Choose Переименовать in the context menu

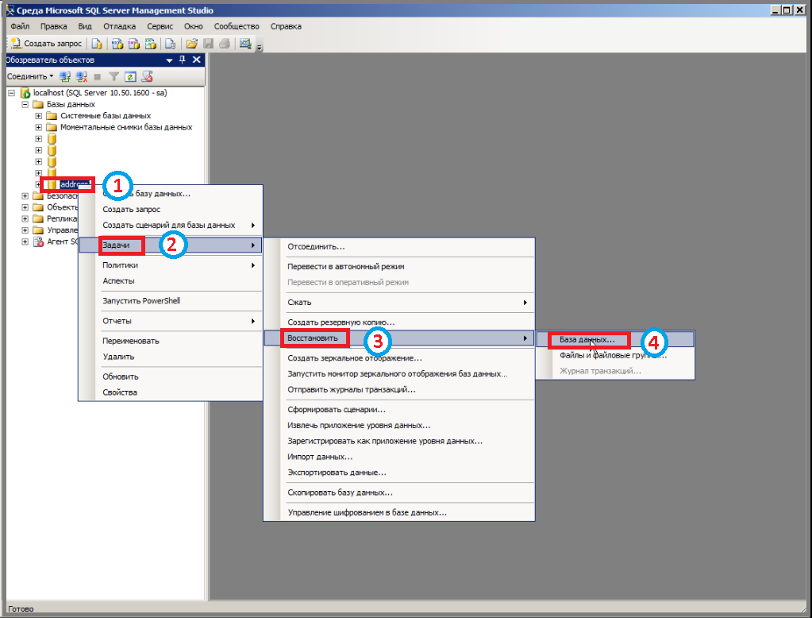[171, 341]
